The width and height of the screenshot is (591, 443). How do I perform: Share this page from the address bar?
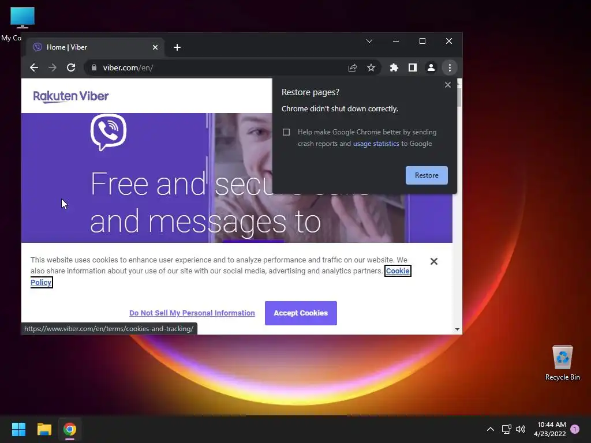point(353,68)
